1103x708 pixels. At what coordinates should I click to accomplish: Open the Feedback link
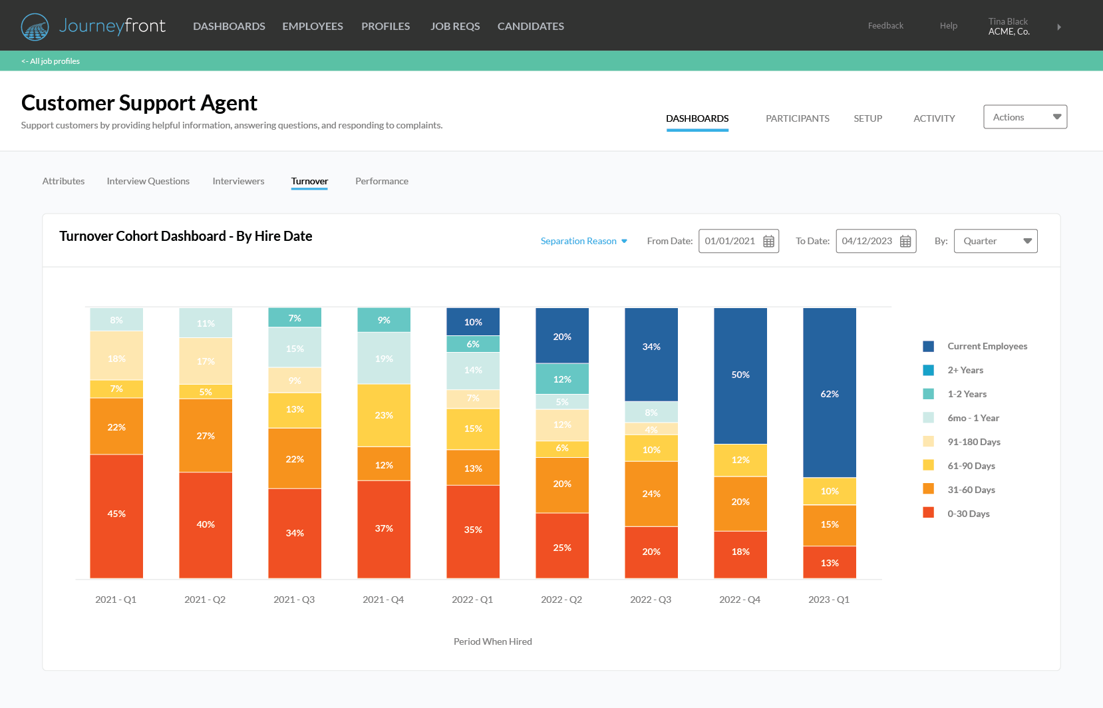pos(885,26)
